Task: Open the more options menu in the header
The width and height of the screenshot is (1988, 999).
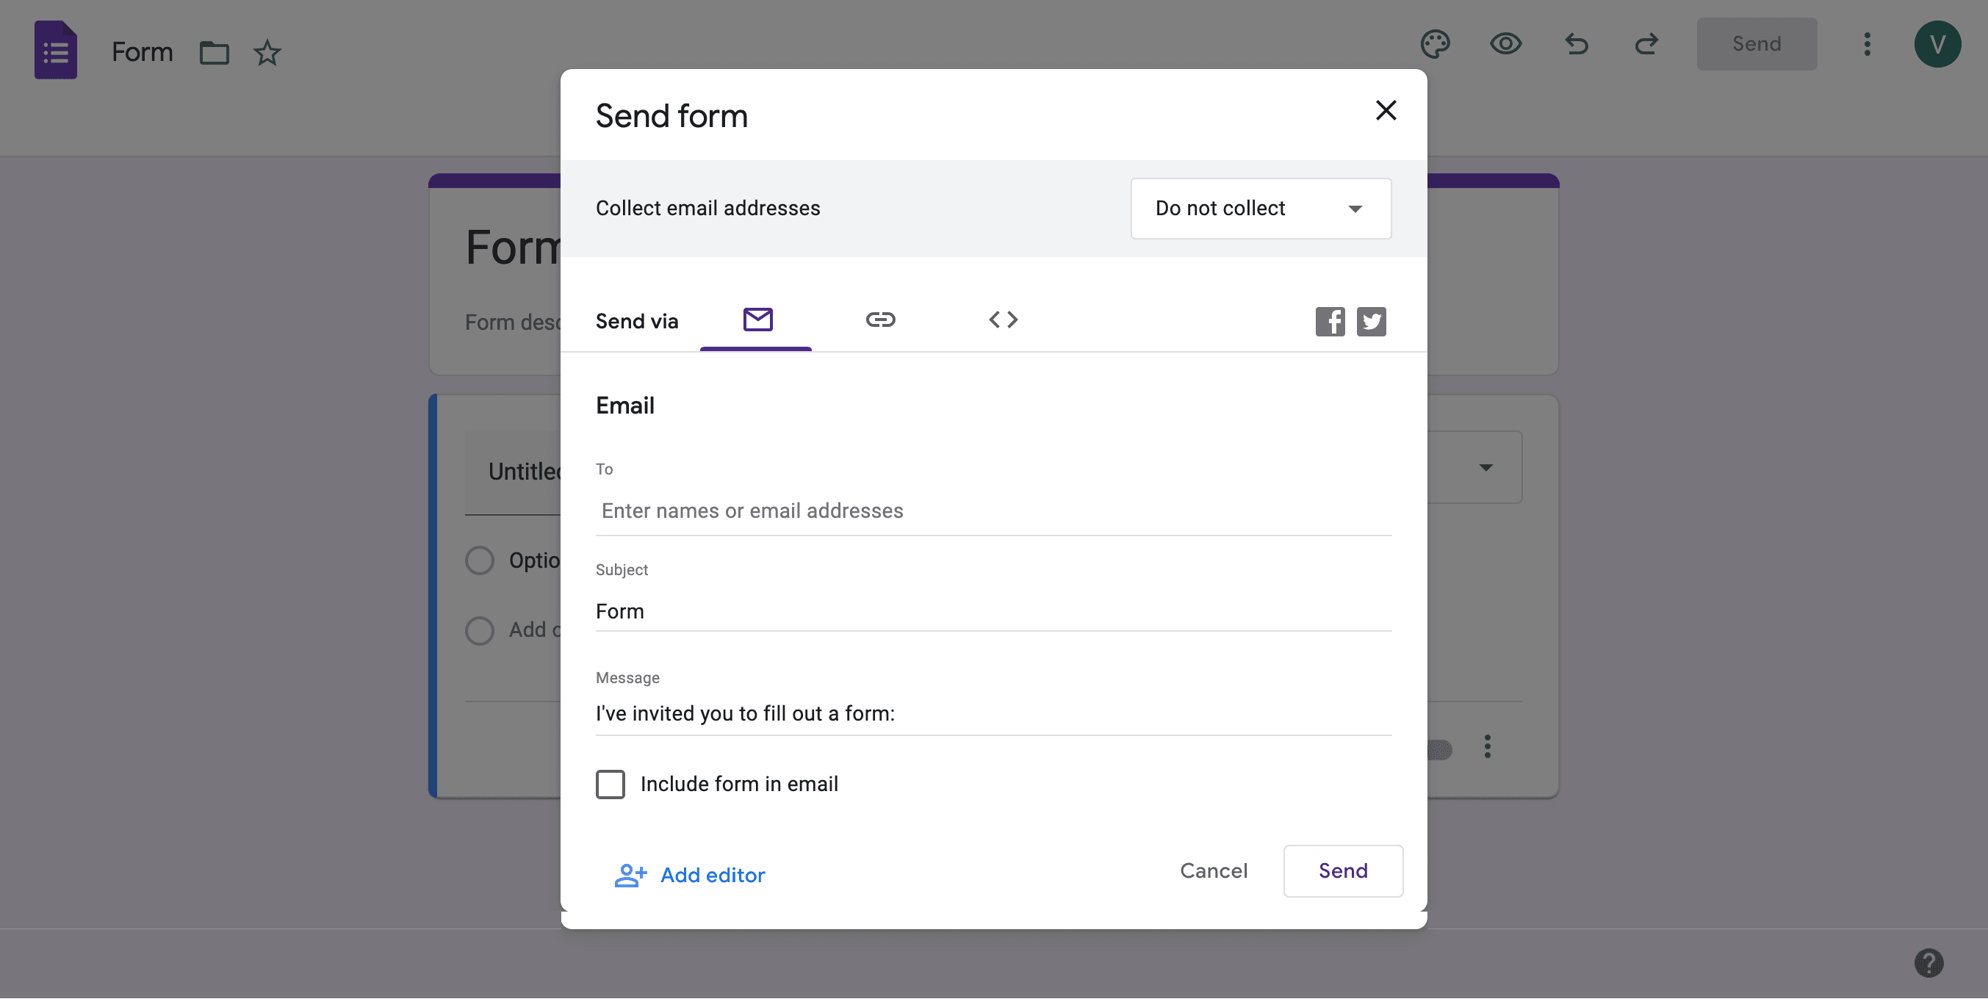Action: click(1867, 44)
